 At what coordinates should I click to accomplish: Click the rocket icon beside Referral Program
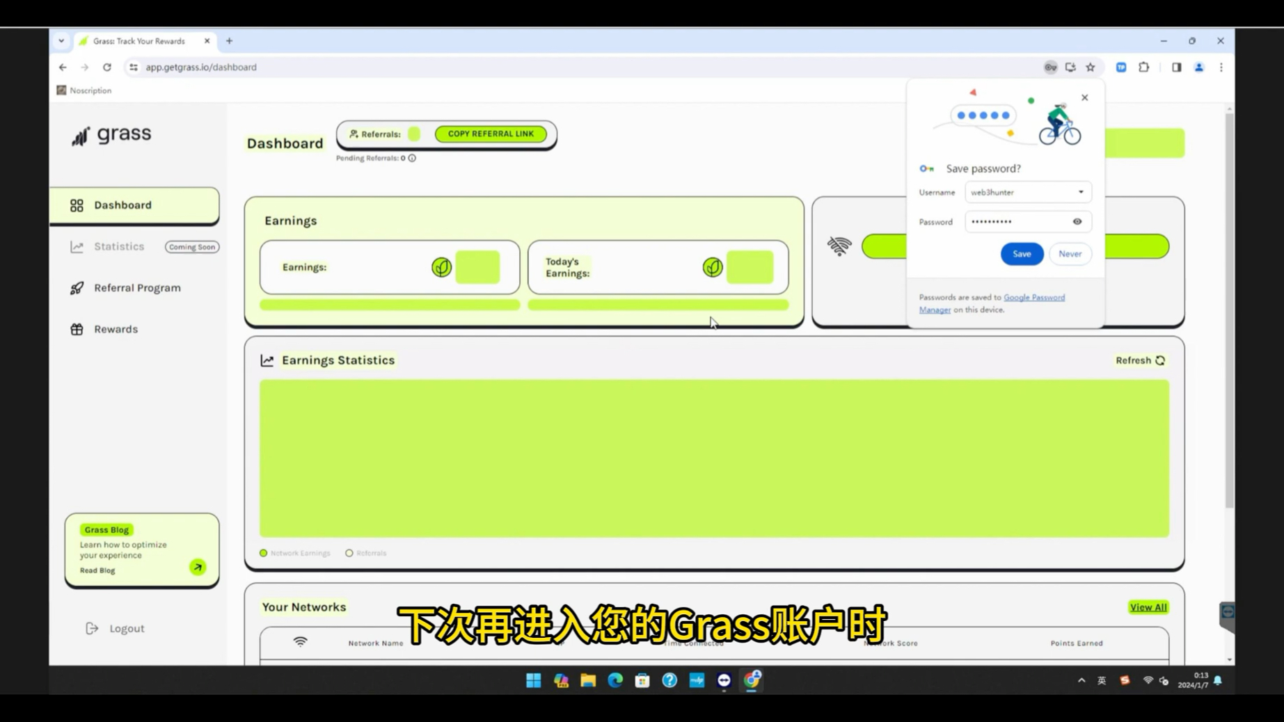(x=77, y=288)
